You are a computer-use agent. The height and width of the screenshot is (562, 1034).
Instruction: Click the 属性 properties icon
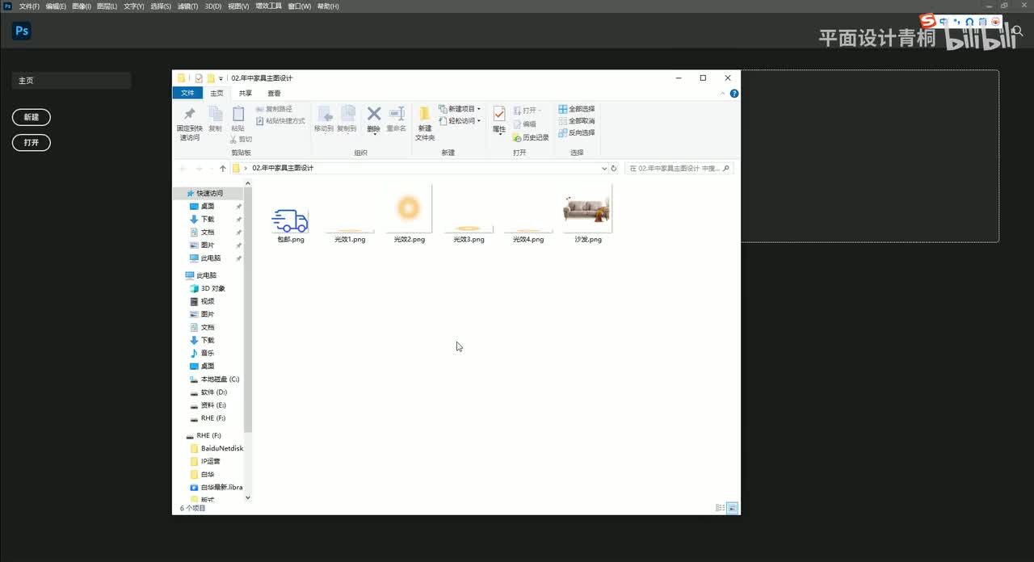point(499,114)
